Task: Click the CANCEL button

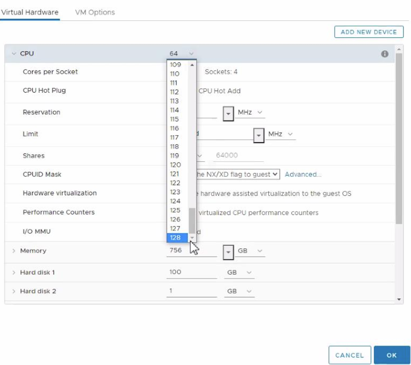Action: 349,355
